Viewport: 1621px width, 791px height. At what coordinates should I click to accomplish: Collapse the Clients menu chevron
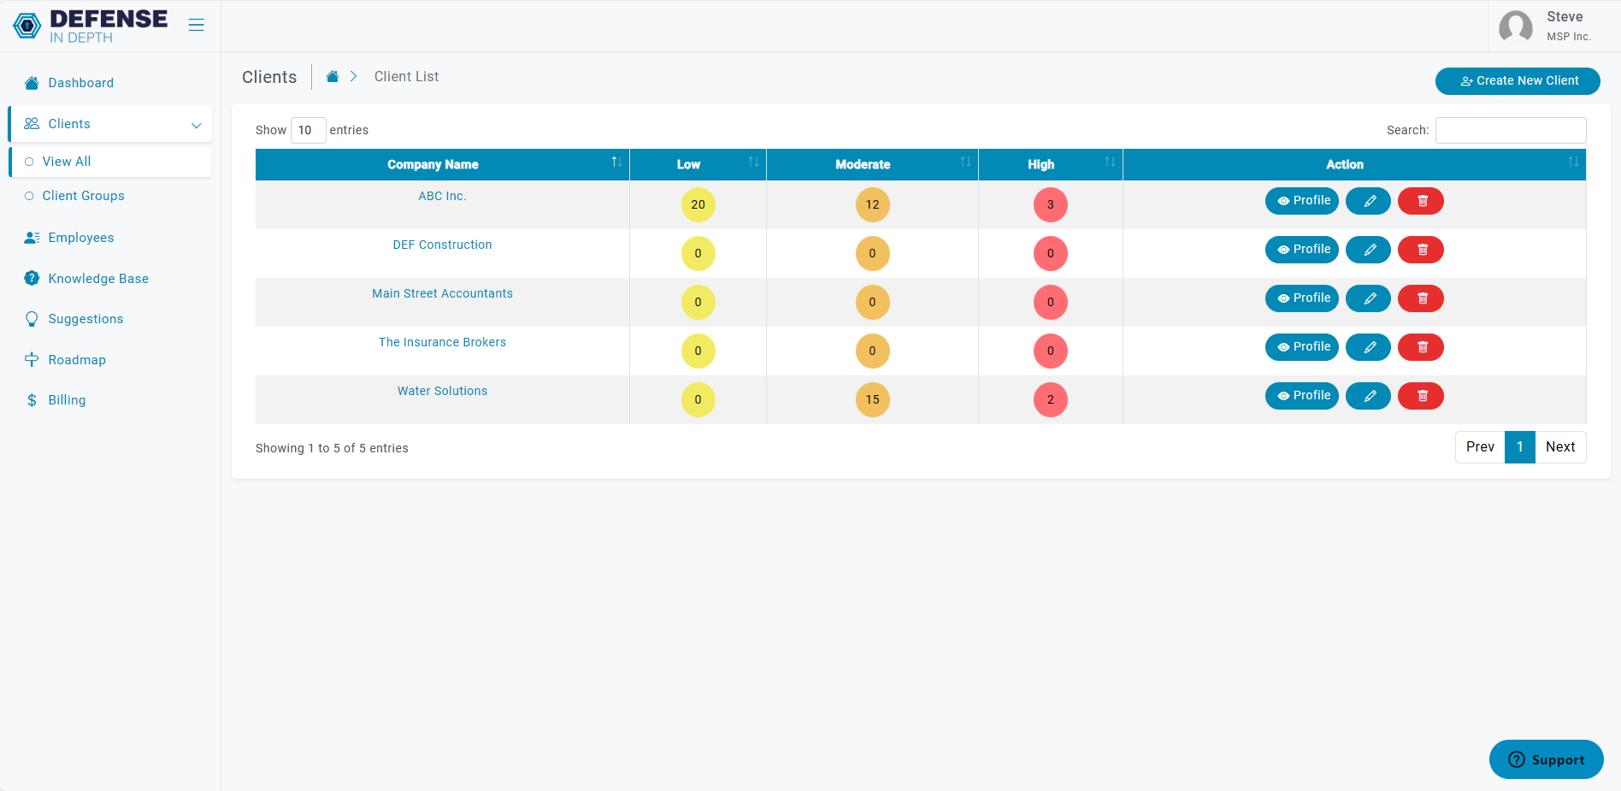coord(196,124)
